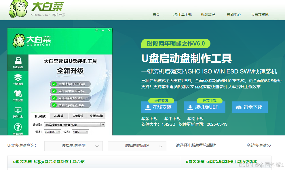Click download arrow icon on 在线安装
The image size is (285, 170).
pyautogui.click(x=148, y=107)
